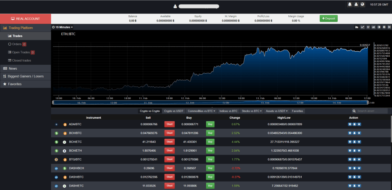392x190 pixels.
Task: Open Biggest Gainers / Losers
Action: click(26, 76)
